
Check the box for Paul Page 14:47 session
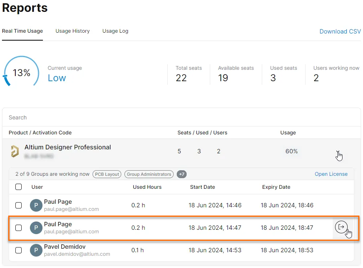point(19,228)
